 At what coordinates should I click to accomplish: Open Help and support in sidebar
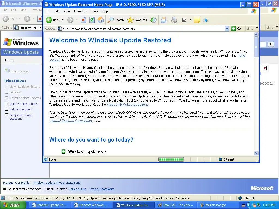point(21,109)
